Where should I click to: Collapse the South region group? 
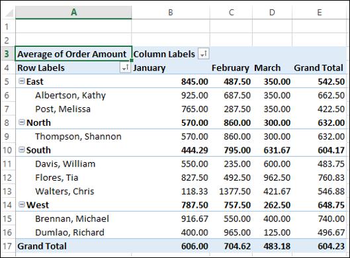(x=22, y=150)
